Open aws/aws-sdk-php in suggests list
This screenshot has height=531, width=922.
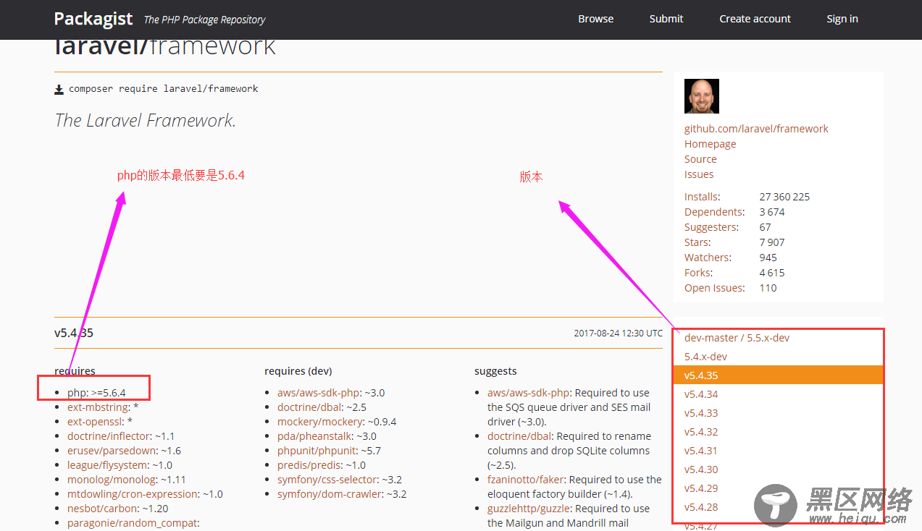click(529, 393)
